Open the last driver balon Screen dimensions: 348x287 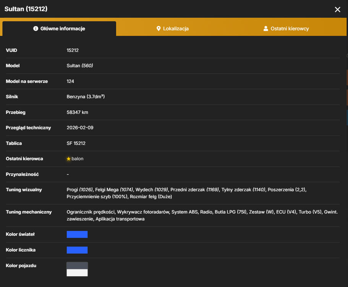[x=78, y=159]
